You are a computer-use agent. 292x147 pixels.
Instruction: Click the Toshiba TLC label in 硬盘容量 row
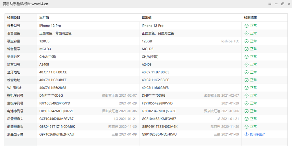(230, 41)
